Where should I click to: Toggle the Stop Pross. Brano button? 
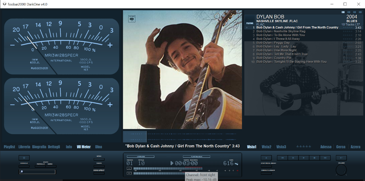pyautogui.click(x=266, y=166)
